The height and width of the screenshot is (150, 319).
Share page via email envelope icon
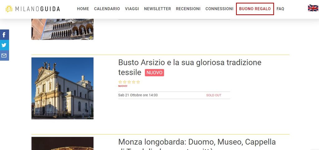[4, 56]
